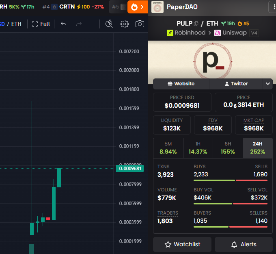Click the price 0.0₆3814 ETH box
Screen dimensions: 276x254
pyautogui.click(x=244, y=102)
